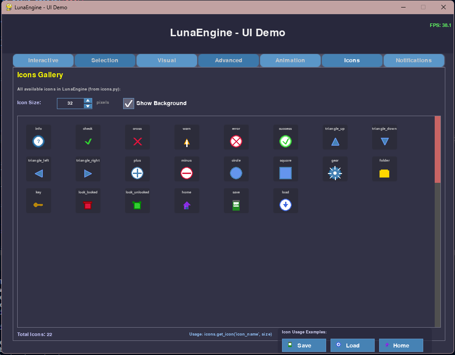Viewport: 455px width, 355px height.
Task: Select the key icon
Action: pyautogui.click(x=38, y=205)
